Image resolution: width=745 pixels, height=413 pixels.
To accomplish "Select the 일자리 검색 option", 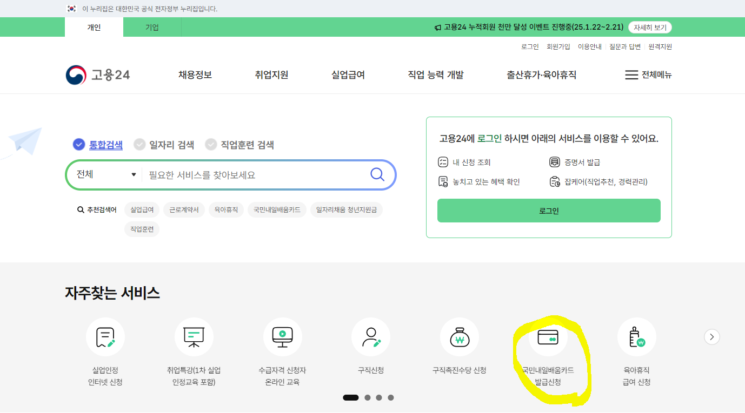I will (164, 144).
